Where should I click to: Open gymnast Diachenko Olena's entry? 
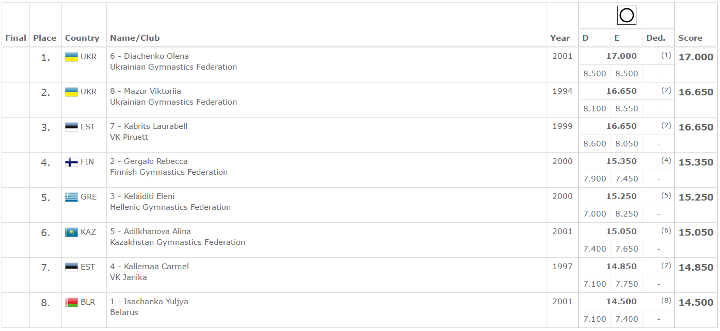pos(156,56)
